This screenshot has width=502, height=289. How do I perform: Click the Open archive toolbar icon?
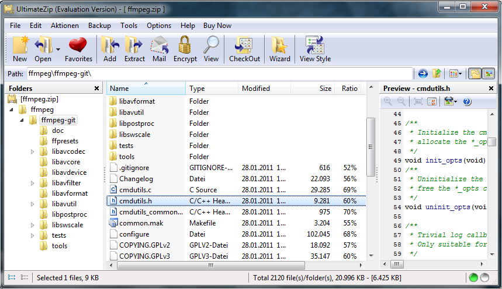[x=44, y=49]
